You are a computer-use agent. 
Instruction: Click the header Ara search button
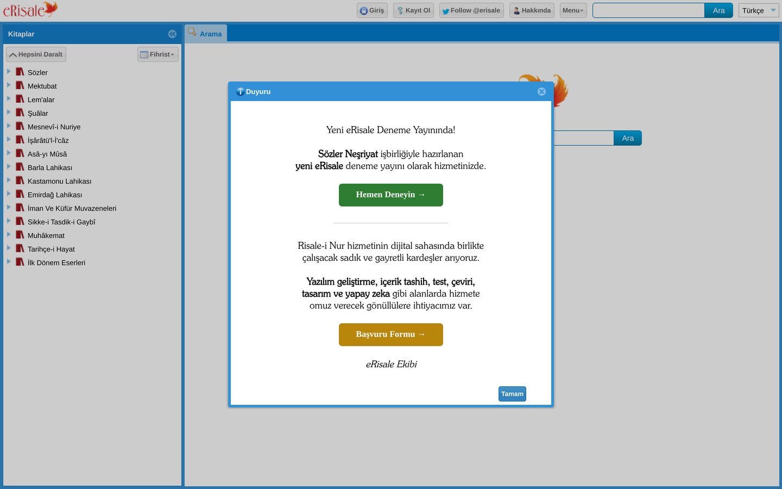tap(718, 10)
